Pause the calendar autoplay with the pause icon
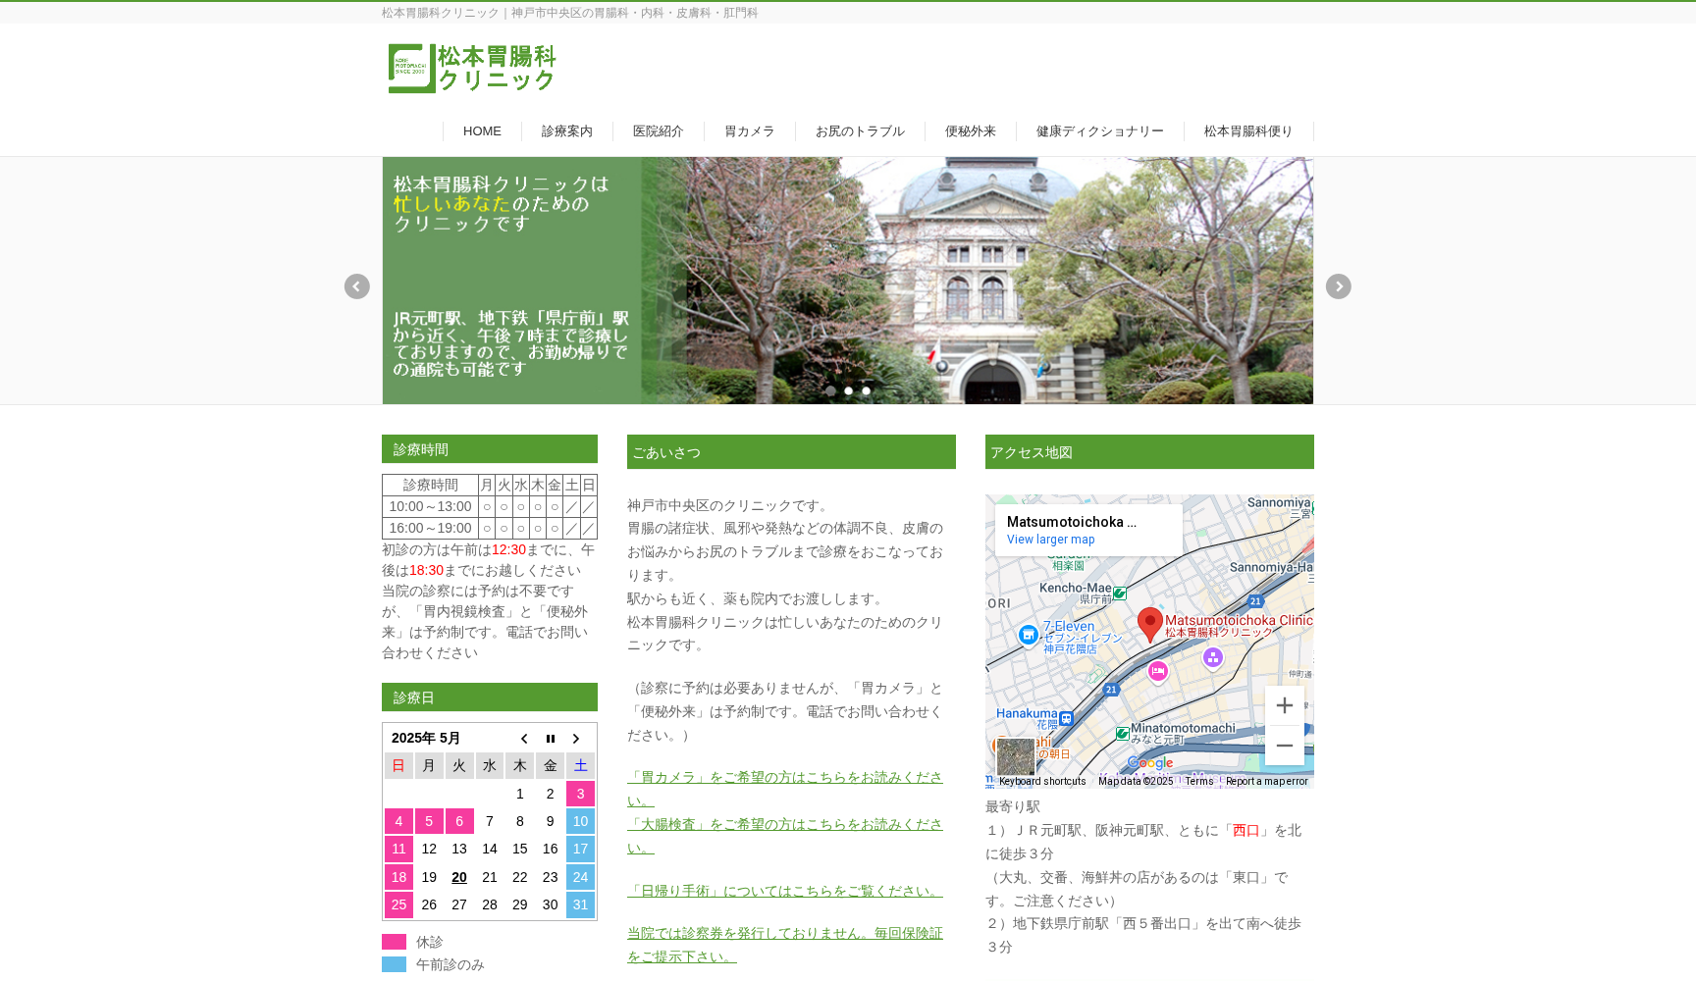The image size is (1696, 981). (x=550, y=738)
